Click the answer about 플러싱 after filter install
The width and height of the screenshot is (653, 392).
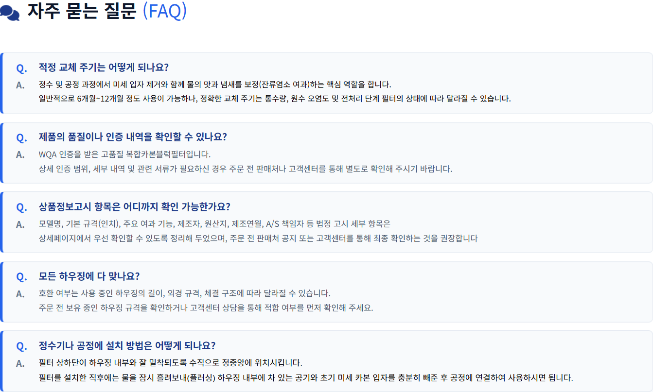tap(306, 377)
